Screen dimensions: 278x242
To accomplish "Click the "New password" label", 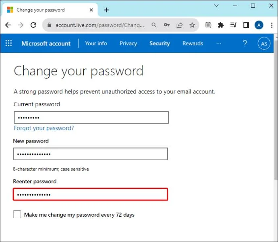I will 31,141.
